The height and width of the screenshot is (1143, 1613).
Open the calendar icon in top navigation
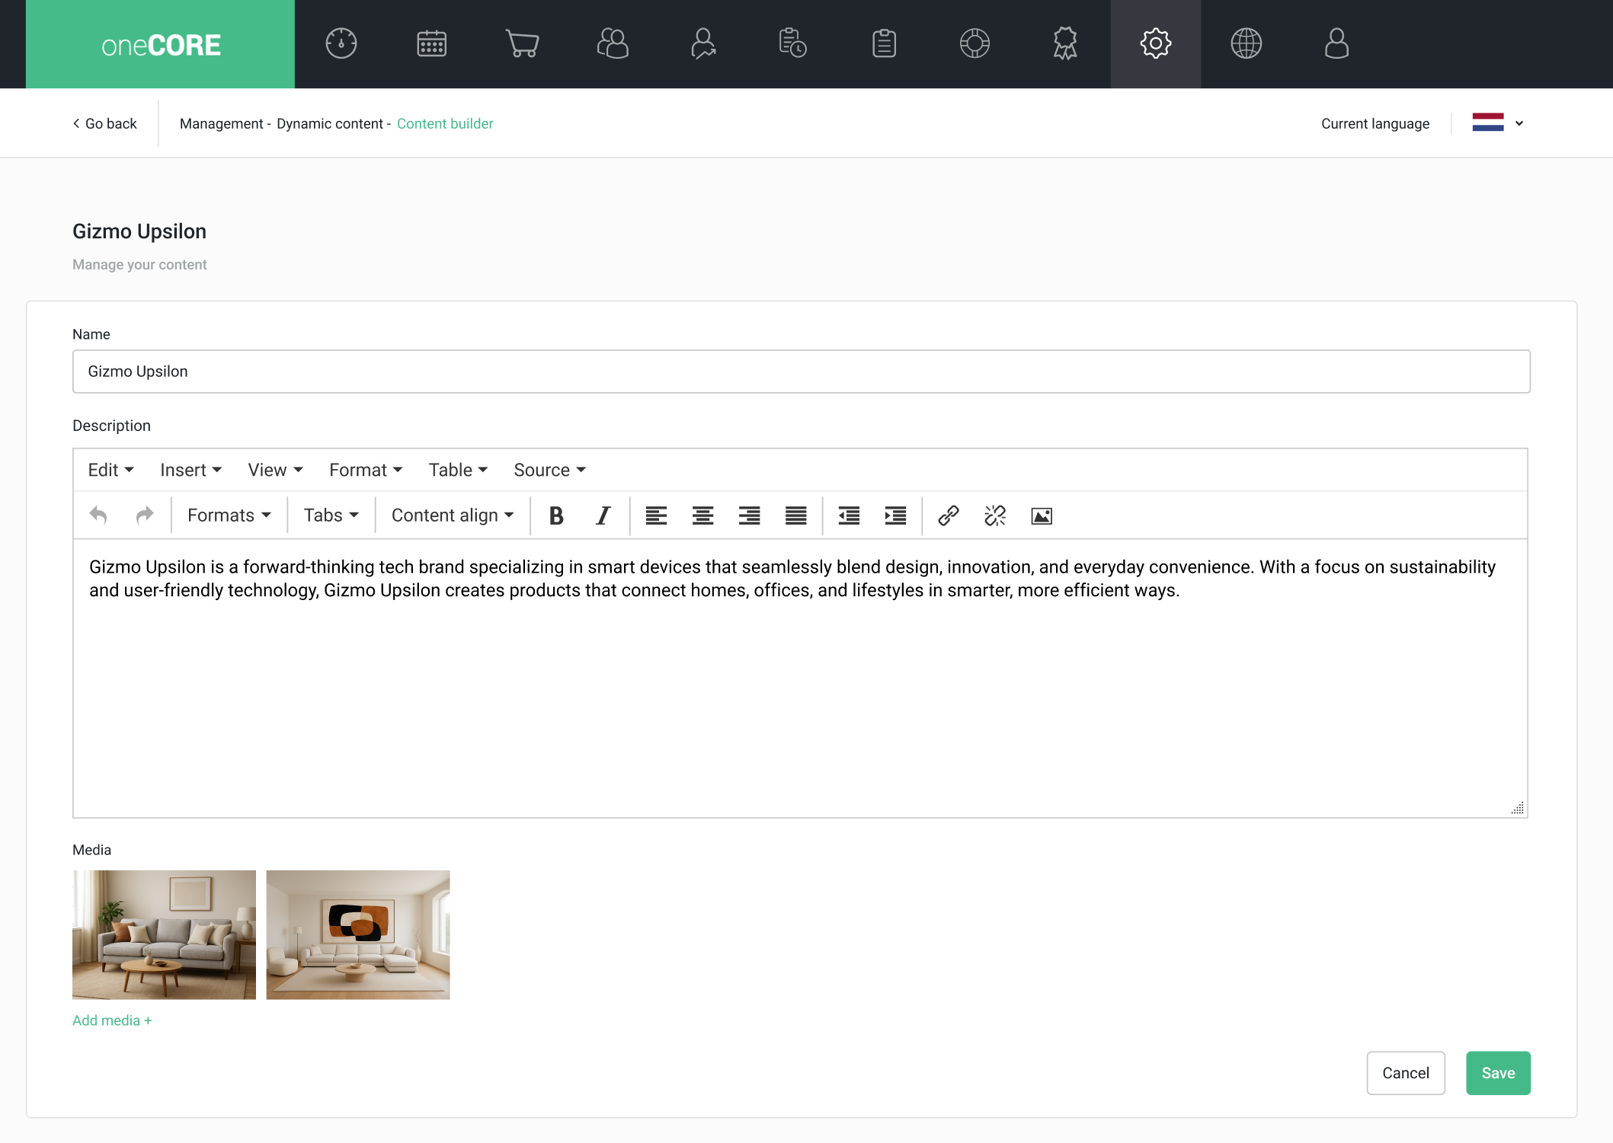coord(431,43)
